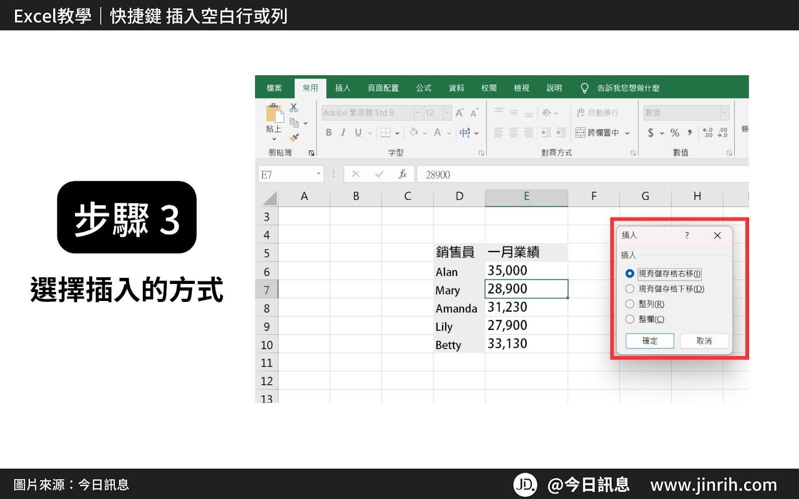Expand the 跨欄置中 merge dropdown arrow

click(x=627, y=133)
